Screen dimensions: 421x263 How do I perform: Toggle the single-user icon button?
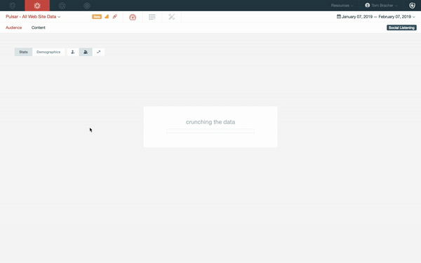[x=73, y=52]
